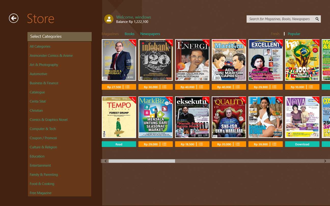This screenshot has height=206, width=330.
Task: Open list options for Eksekutif magazine
Action: click(201, 144)
